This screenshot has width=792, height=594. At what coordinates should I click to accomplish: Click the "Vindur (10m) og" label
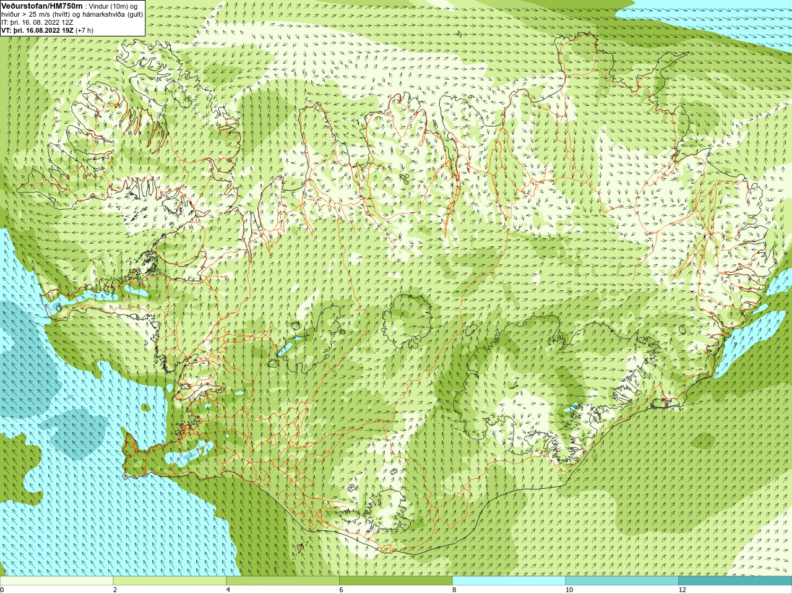113,6
